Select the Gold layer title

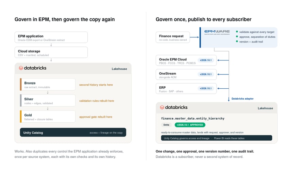28,115
